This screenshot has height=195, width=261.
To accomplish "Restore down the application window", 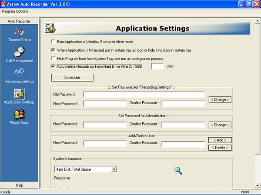I will [x=249, y=4].
